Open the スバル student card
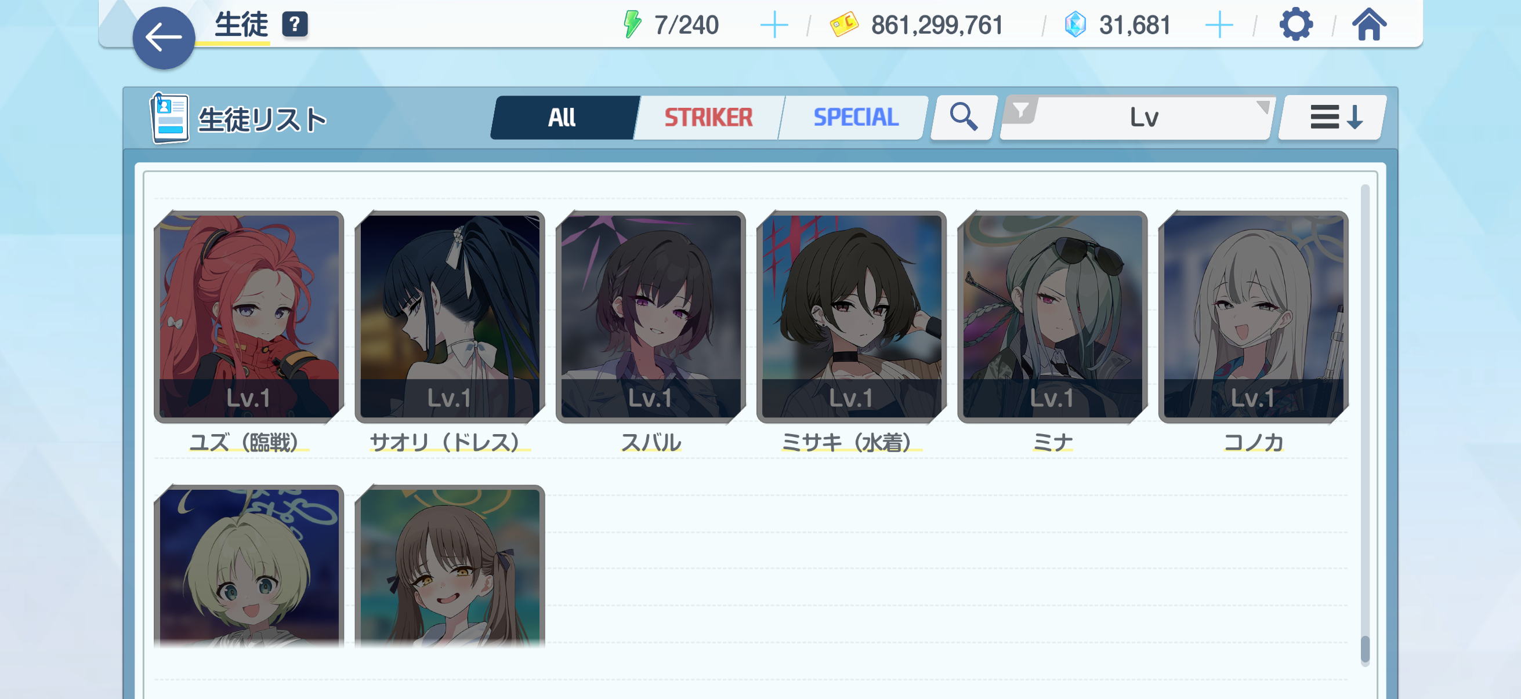This screenshot has width=1521, height=699. coord(650,316)
